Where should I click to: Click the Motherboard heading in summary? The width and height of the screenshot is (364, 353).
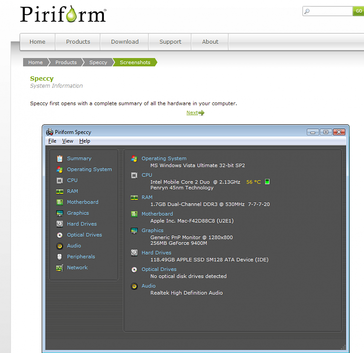(157, 214)
